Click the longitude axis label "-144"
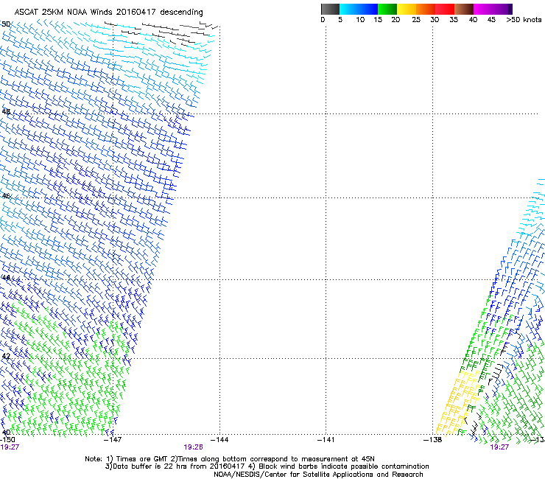Screen dimensions: 545x479 pos(219,440)
